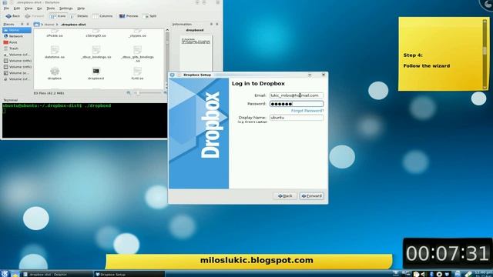Viewport: 493px width, 277px height.
Task: Click the desktop icon beside KDE launcher
Action: (15, 274)
